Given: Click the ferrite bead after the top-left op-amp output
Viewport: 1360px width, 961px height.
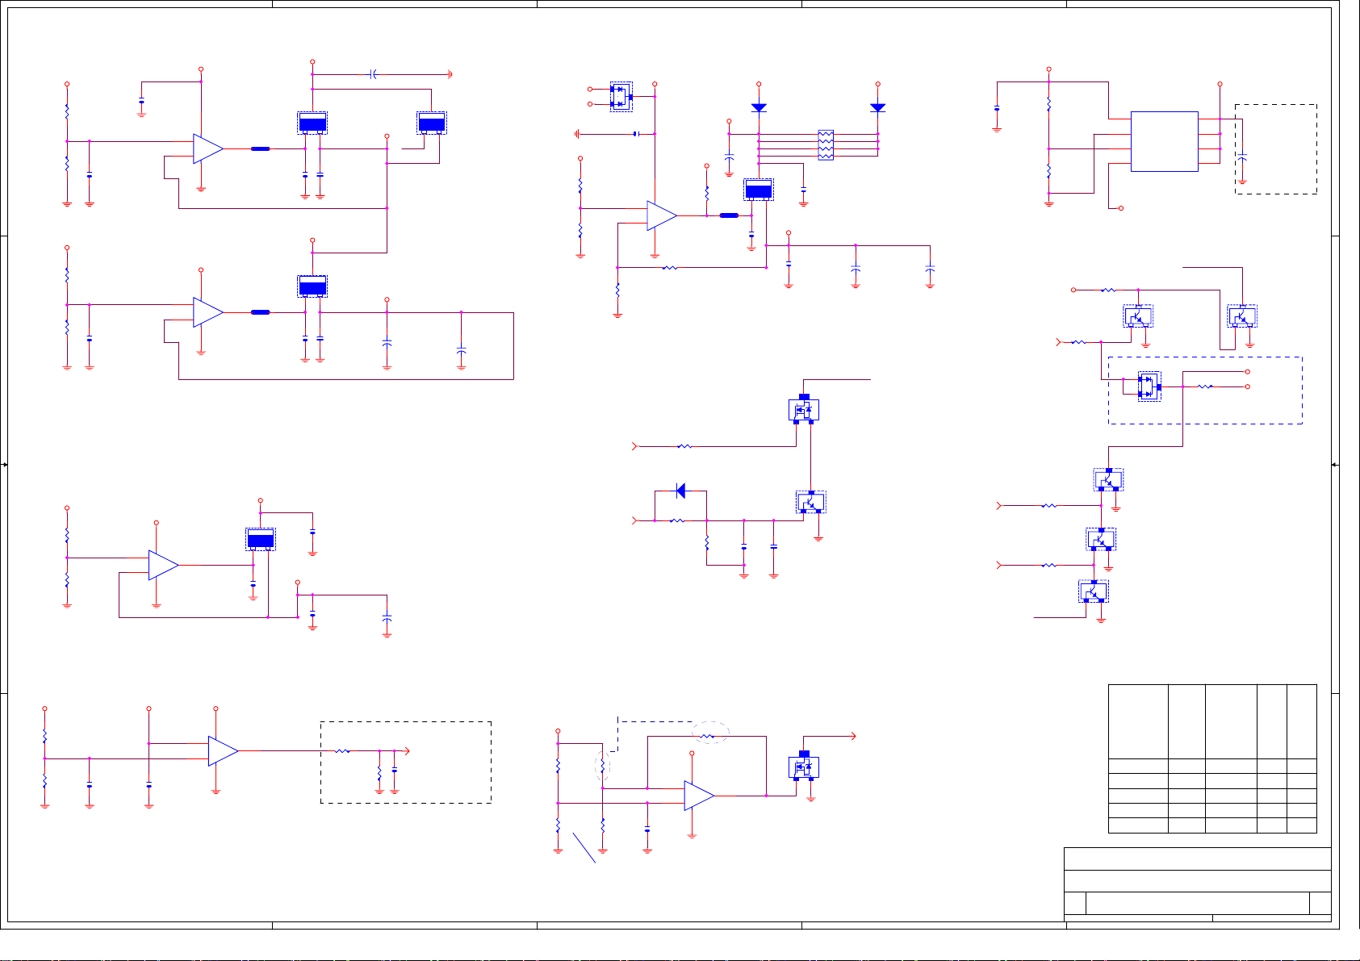Looking at the screenshot, I should 260,148.
